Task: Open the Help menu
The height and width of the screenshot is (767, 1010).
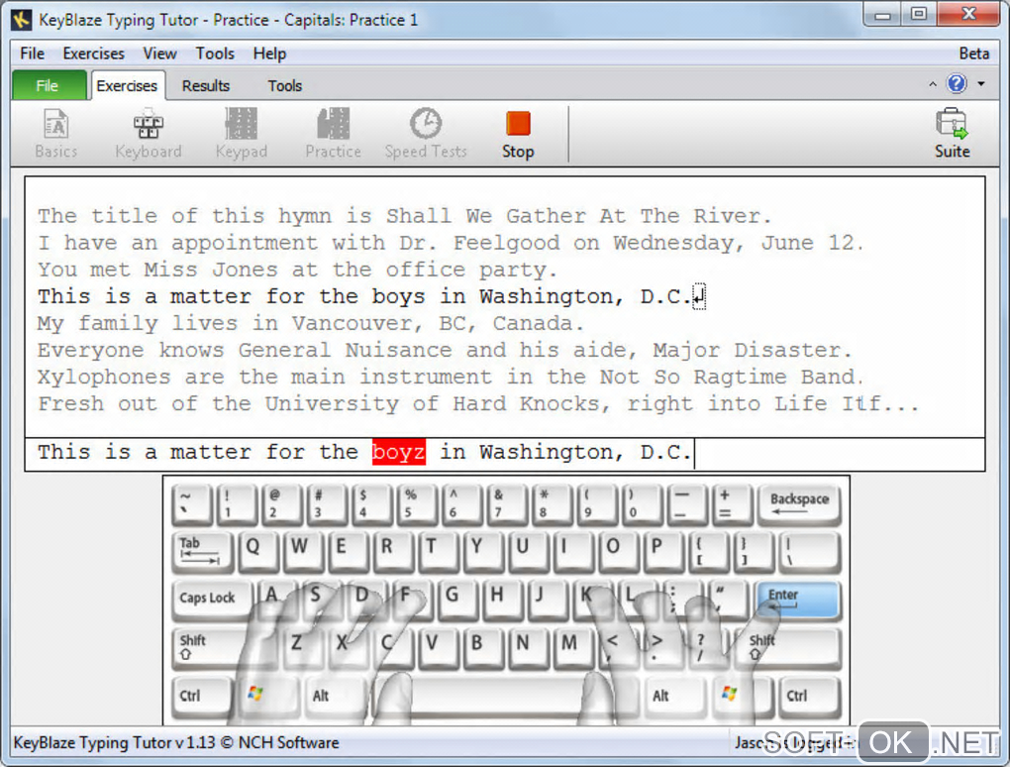Action: (269, 54)
